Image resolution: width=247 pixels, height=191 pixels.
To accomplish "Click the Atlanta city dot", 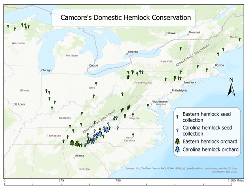I will point(74,158).
